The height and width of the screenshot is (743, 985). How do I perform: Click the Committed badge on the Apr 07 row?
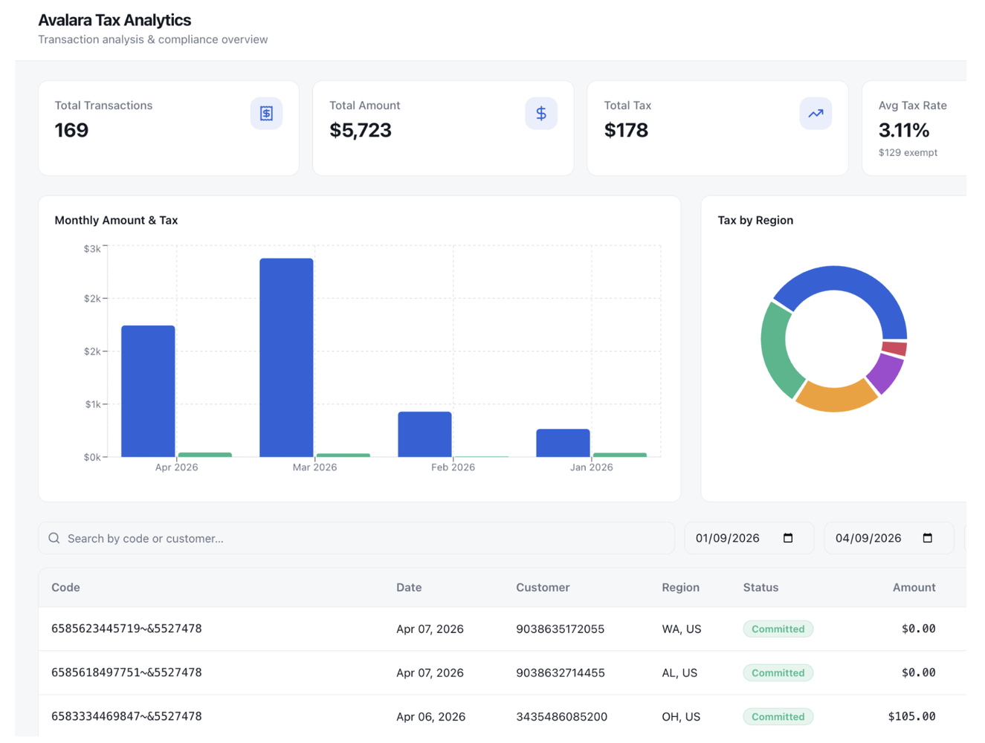[778, 629]
